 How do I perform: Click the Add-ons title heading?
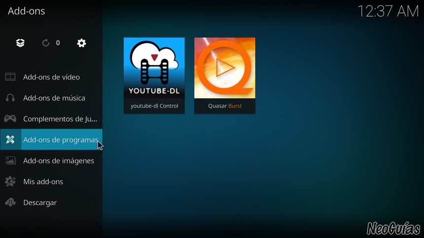(x=26, y=11)
